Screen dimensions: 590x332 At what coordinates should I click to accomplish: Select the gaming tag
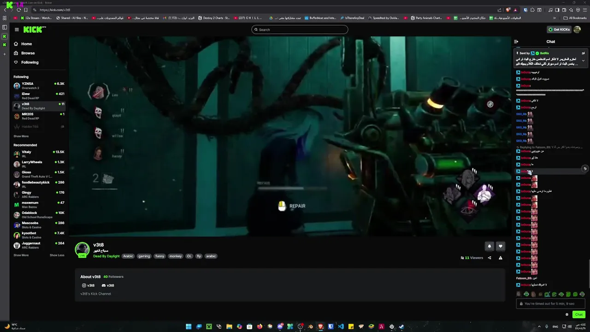point(144,256)
